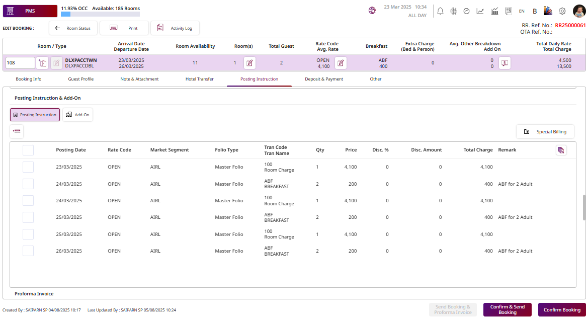Select the 26/03/2025 breakfast row checkbox
The height and width of the screenshot is (317, 587).
[x=28, y=251]
